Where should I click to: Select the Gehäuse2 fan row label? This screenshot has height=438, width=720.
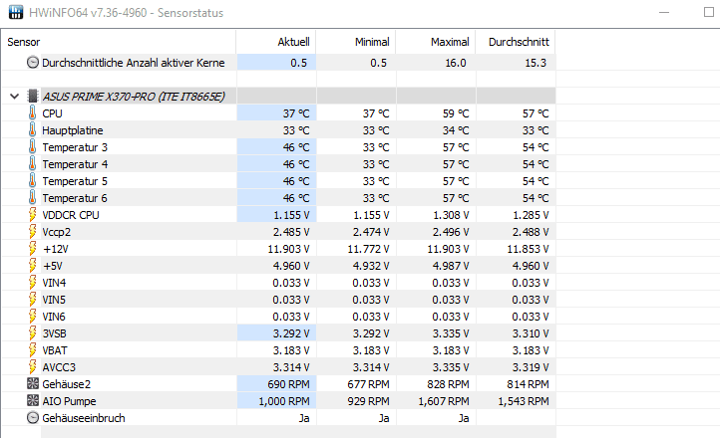pyautogui.click(x=67, y=384)
